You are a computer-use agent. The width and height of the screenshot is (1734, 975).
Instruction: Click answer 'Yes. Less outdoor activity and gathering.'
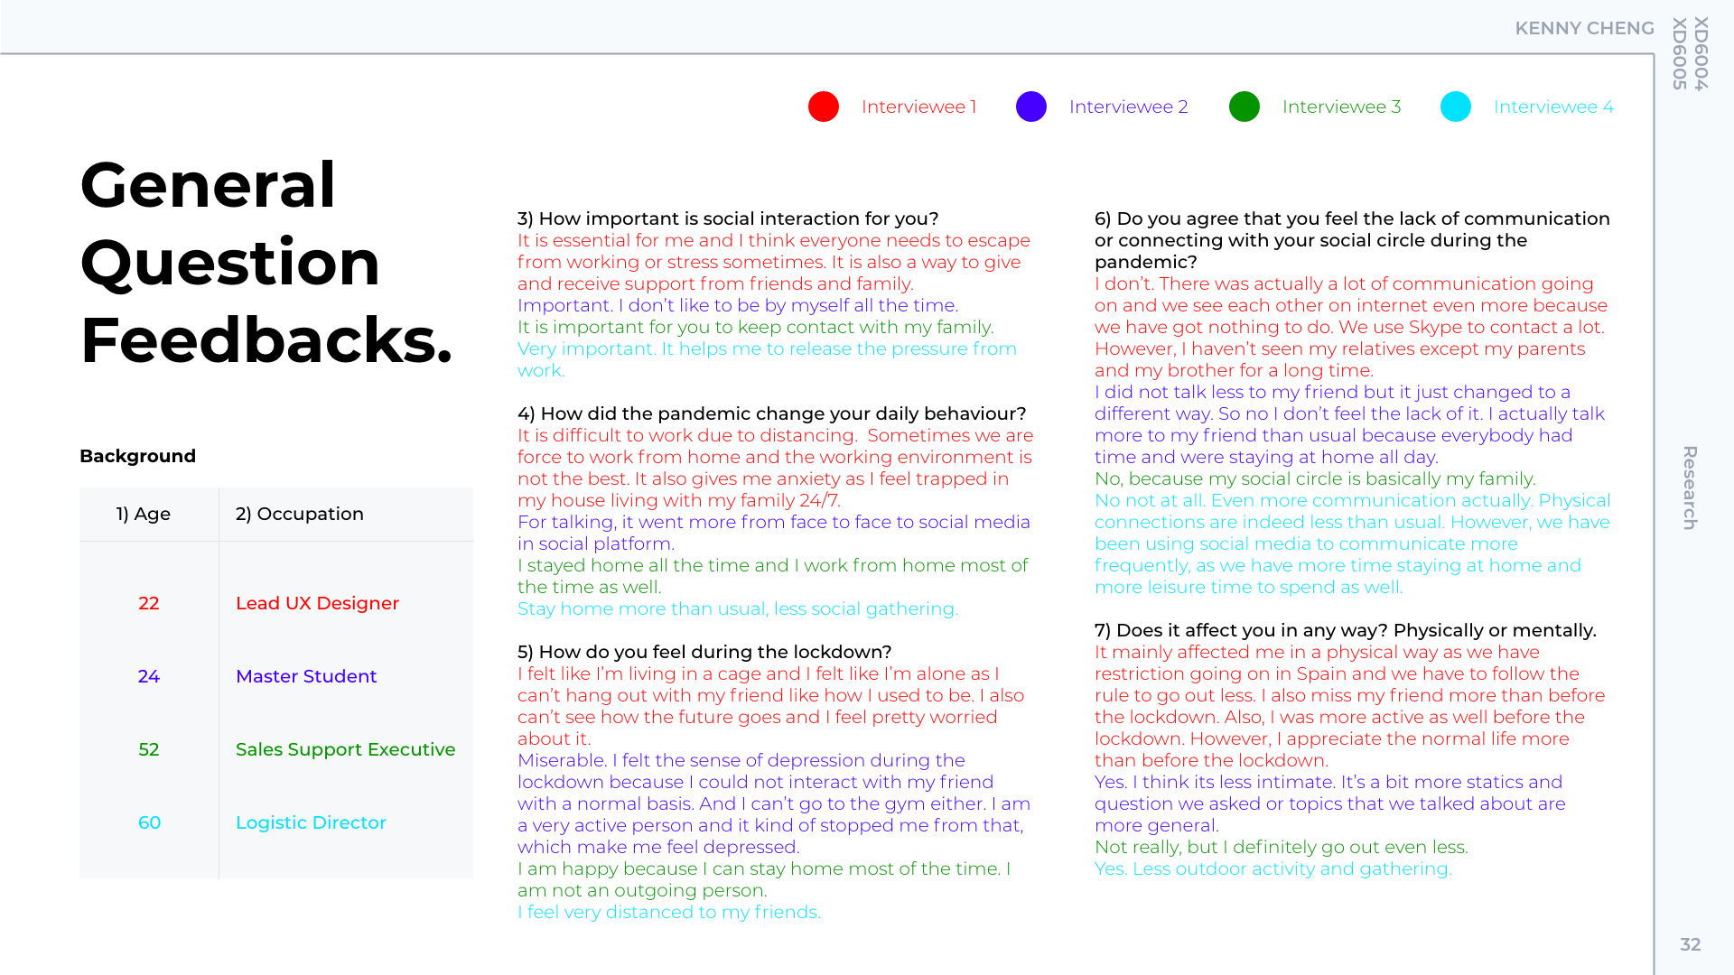[1273, 868]
